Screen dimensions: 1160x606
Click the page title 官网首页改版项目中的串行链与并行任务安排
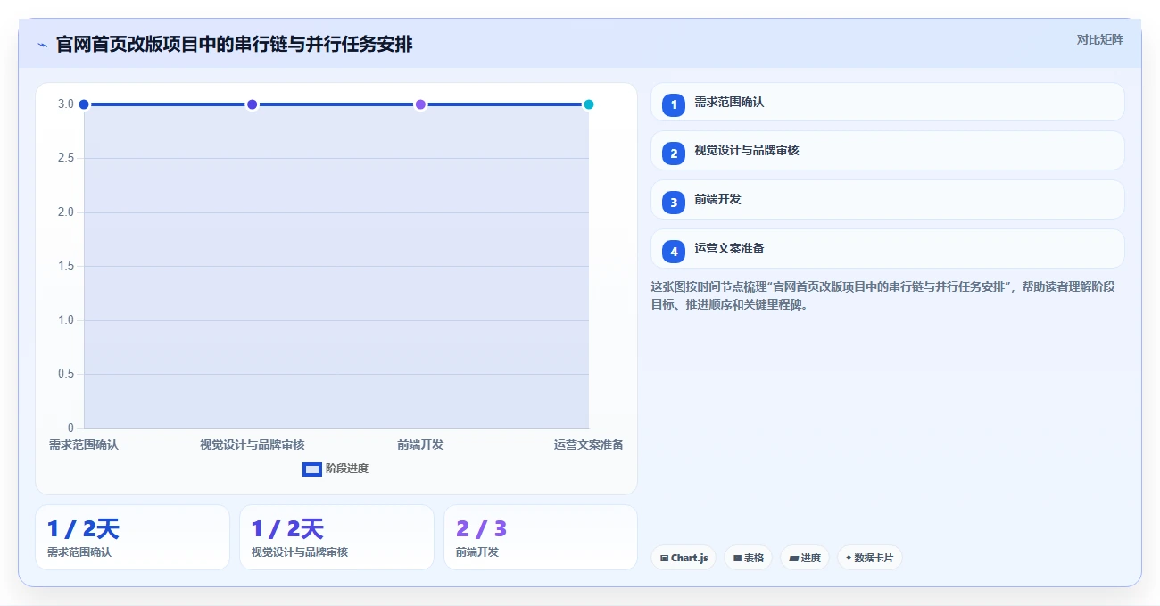(x=234, y=44)
